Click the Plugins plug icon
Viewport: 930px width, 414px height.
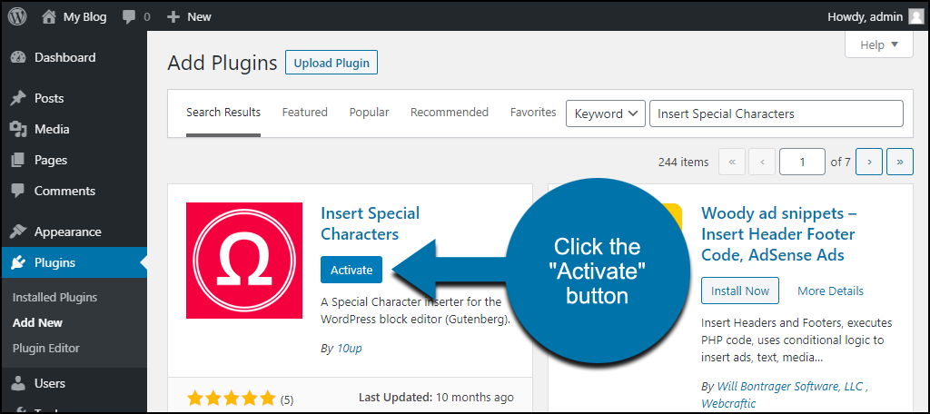pos(19,262)
